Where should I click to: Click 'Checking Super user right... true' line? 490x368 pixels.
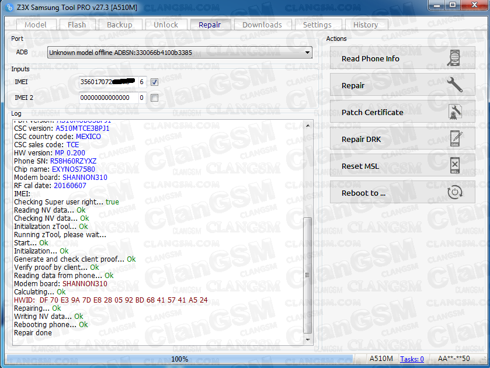pyautogui.click(x=67, y=202)
